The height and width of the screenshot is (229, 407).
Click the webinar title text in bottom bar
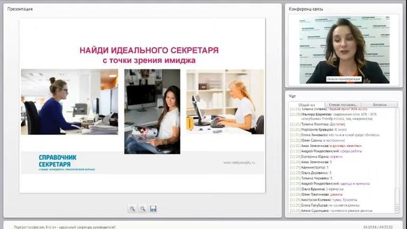(x=65, y=227)
